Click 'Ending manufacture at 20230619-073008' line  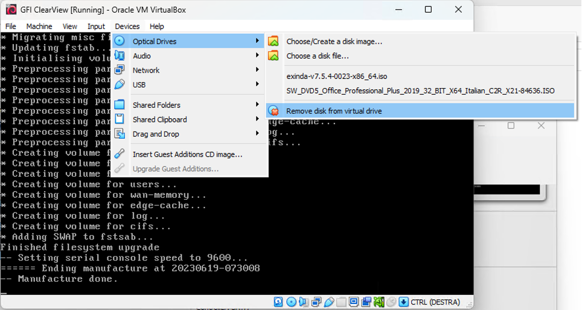(130, 268)
